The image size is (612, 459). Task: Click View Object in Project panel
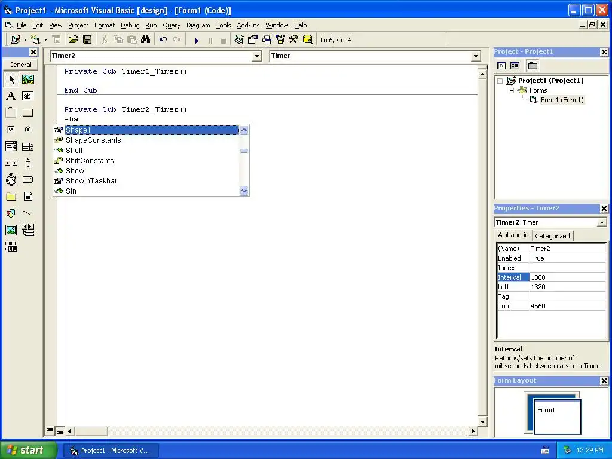pyautogui.click(x=515, y=66)
